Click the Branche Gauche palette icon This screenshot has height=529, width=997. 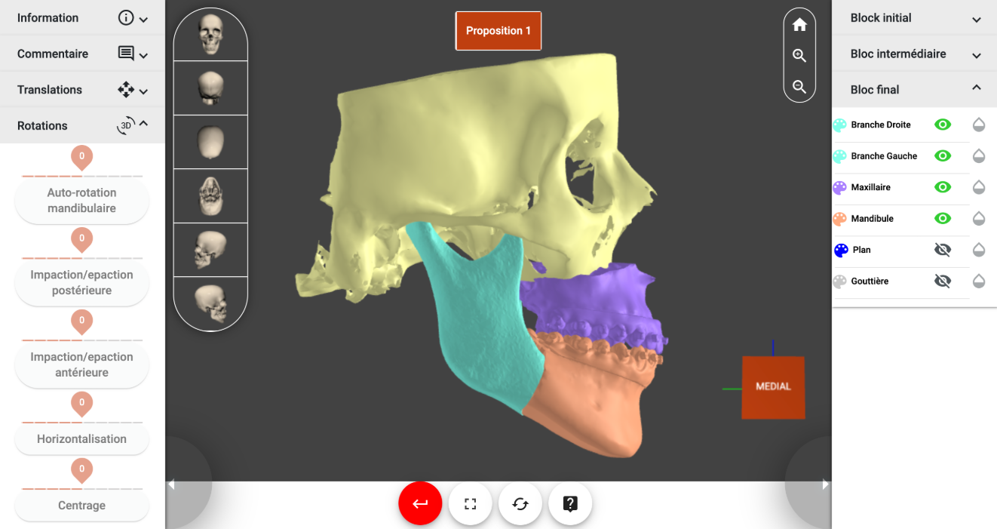[x=840, y=156]
